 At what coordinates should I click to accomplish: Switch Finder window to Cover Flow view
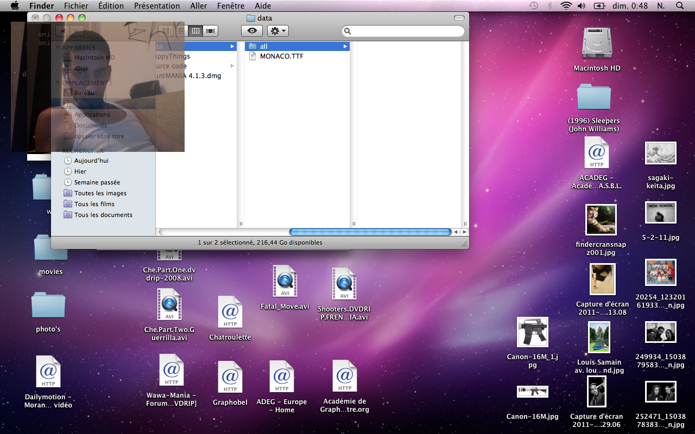(211, 31)
